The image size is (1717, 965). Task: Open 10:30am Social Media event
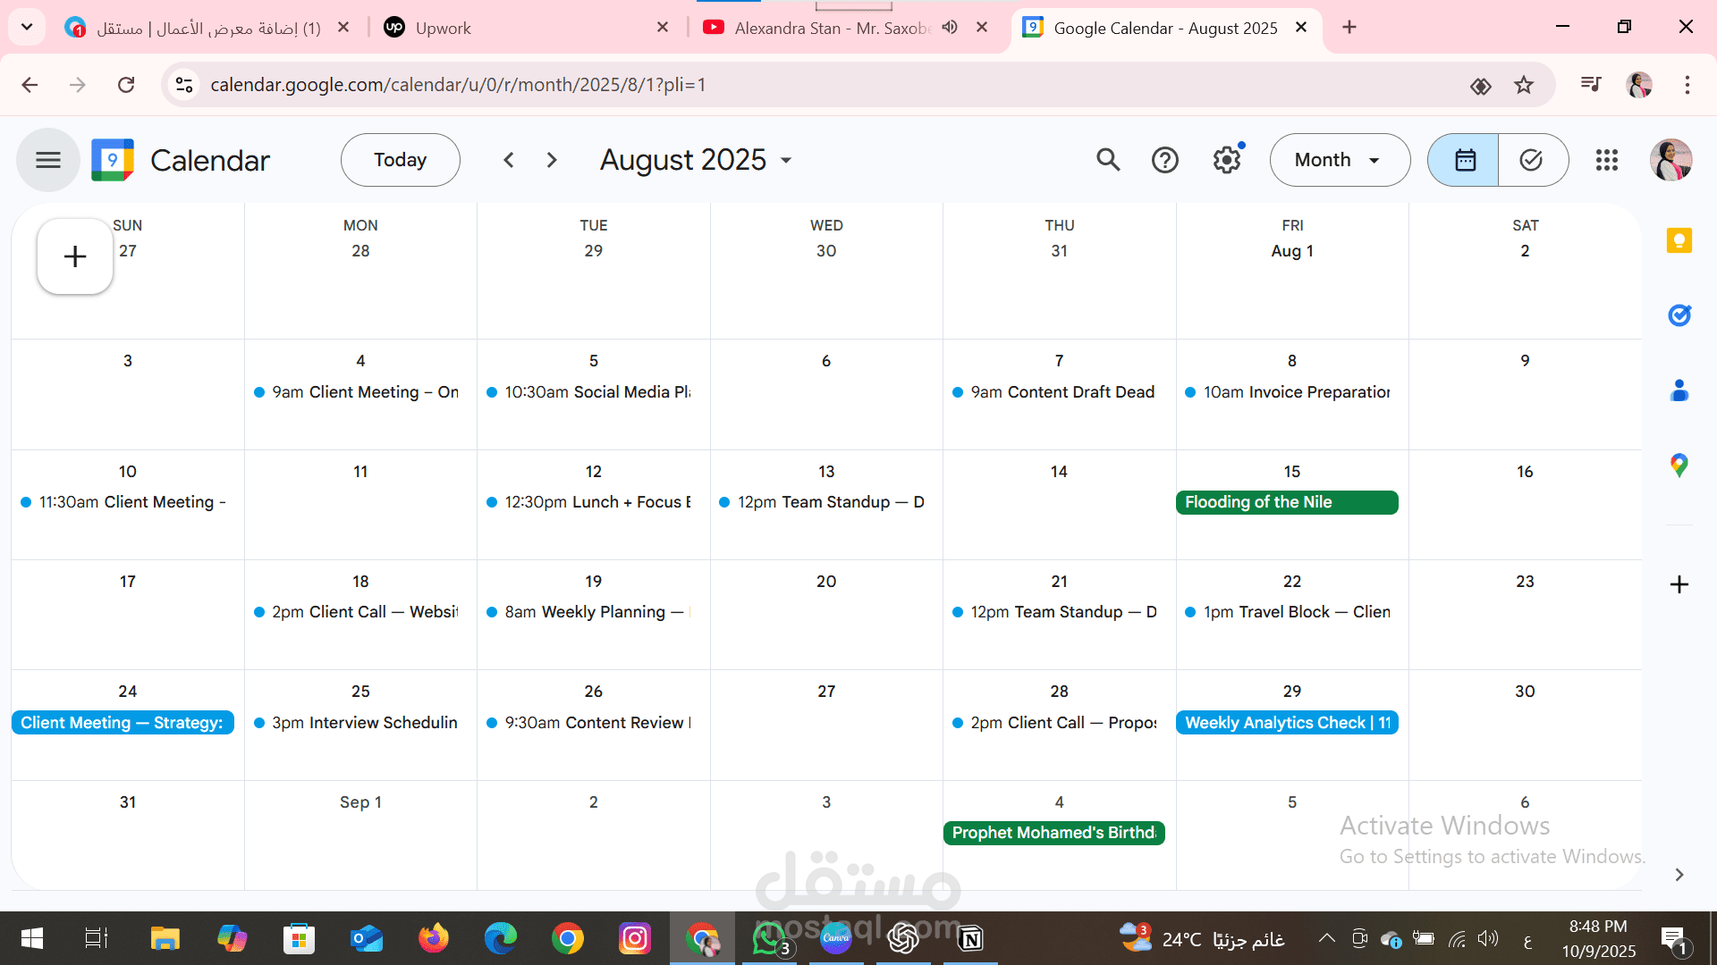(x=589, y=392)
